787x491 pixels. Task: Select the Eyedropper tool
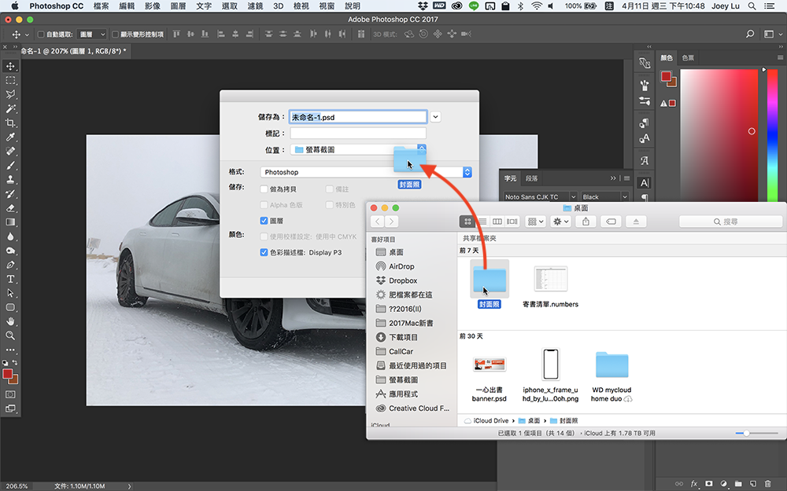click(10, 137)
